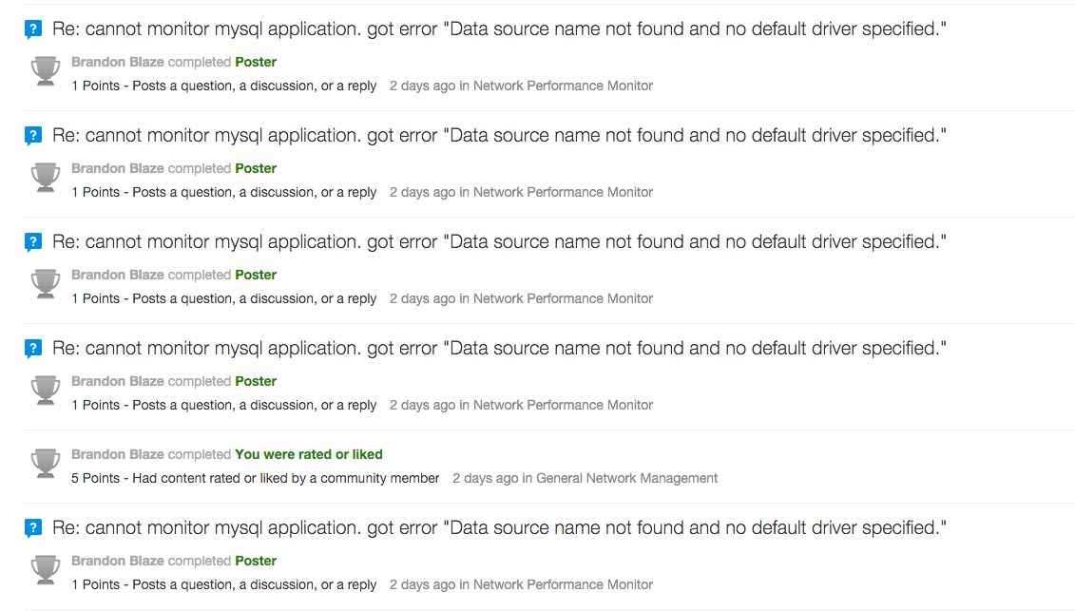This screenshot has height=611, width=1075.
Task: Click the trophy icon in the bottommost entry
Action: pos(46,569)
